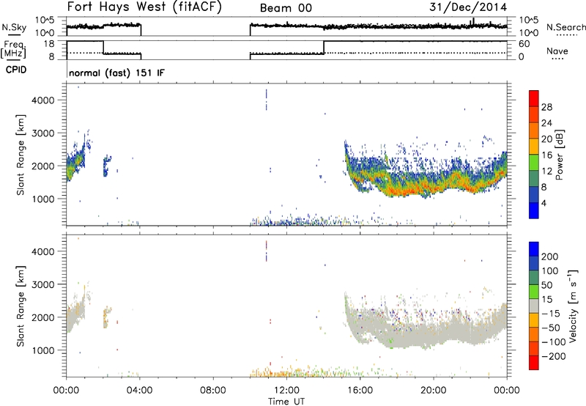Image resolution: width=586 pixels, height=406 pixels.
Task: Click the "12" value on Power colorbar
Action: 546,171
